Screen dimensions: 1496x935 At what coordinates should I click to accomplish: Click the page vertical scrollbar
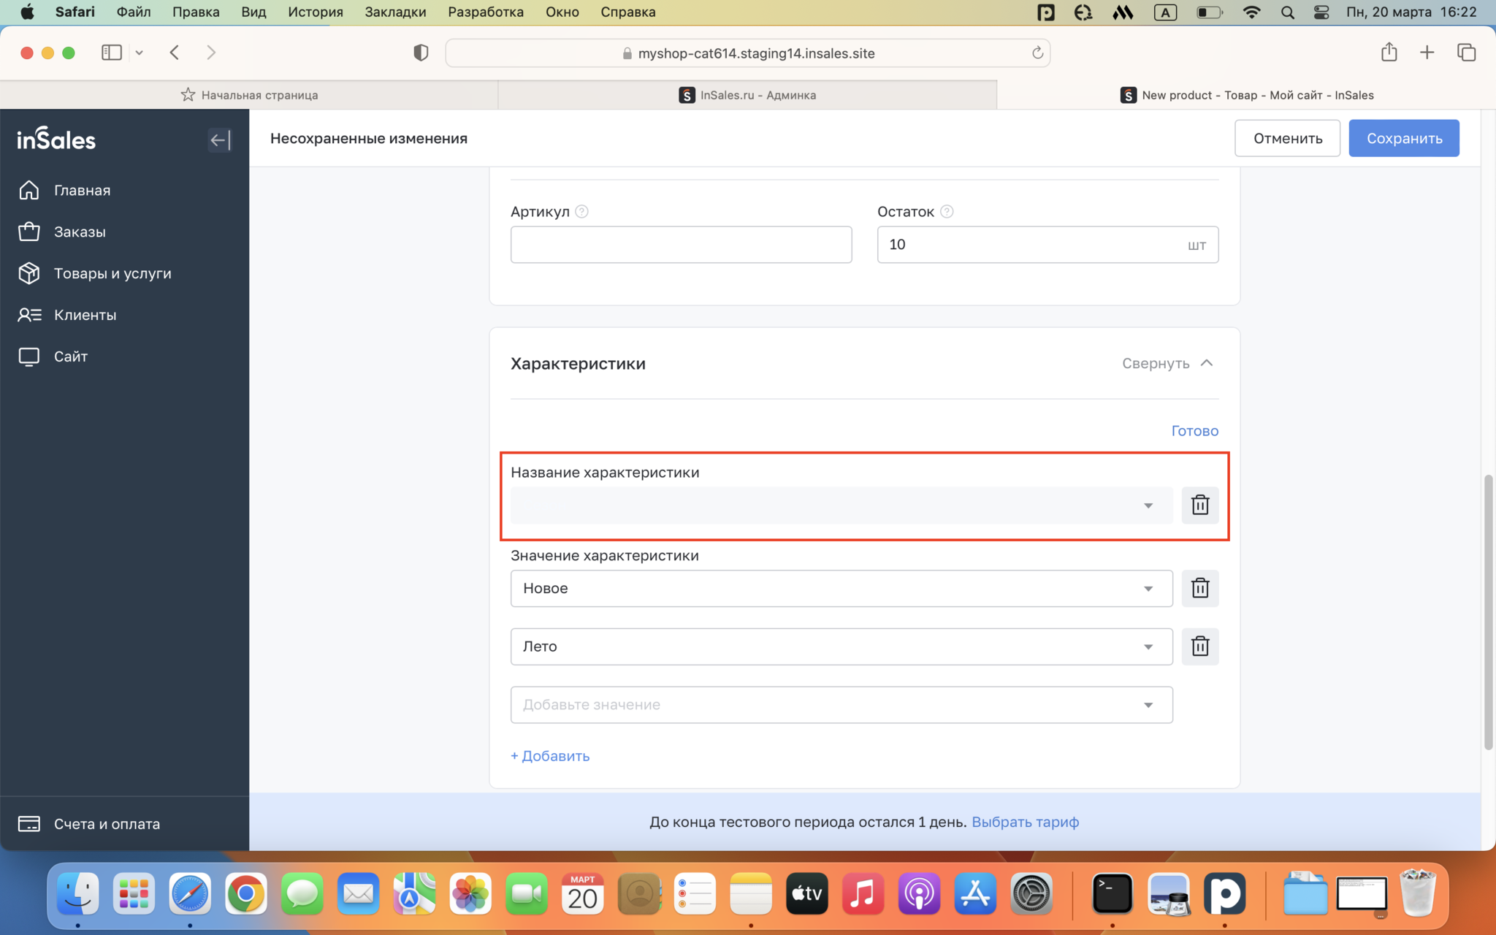pyautogui.click(x=1487, y=611)
